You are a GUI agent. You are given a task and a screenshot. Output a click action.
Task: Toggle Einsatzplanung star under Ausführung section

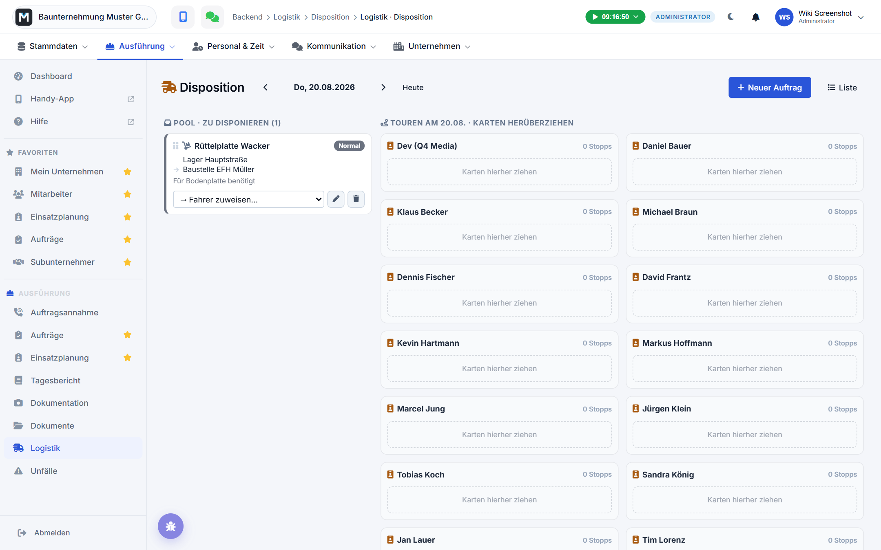click(x=128, y=358)
